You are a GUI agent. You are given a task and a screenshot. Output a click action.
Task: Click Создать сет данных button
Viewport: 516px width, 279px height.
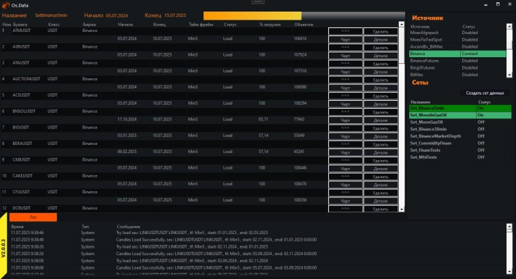tap(485, 93)
